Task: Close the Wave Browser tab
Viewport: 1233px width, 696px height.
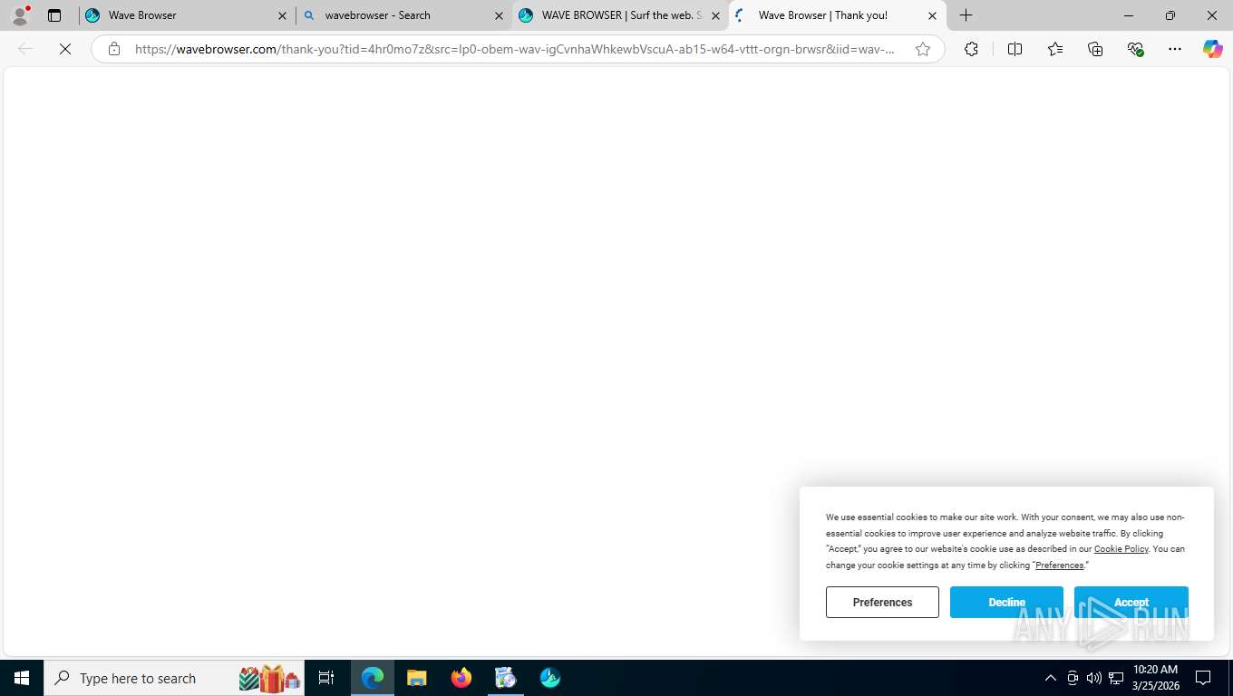Action: (282, 15)
